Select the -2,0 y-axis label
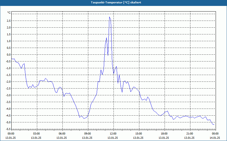 pyautogui.click(x=8, y=81)
